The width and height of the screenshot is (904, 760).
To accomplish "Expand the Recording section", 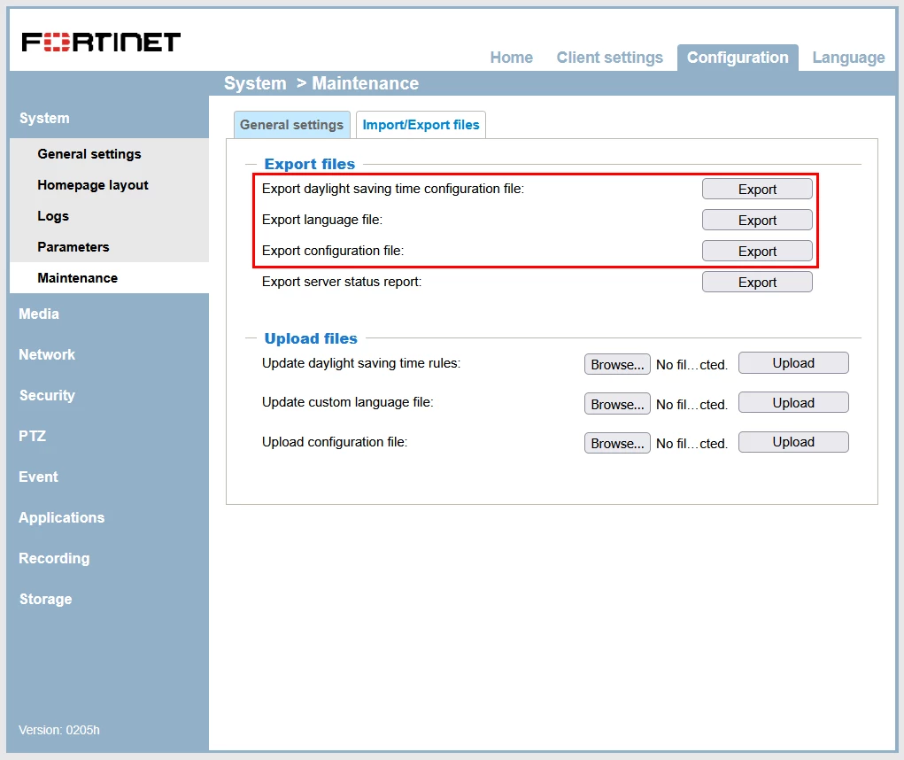I will pos(54,558).
